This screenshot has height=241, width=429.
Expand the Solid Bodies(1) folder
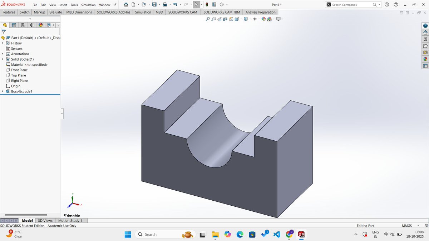(x=3, y=59)
